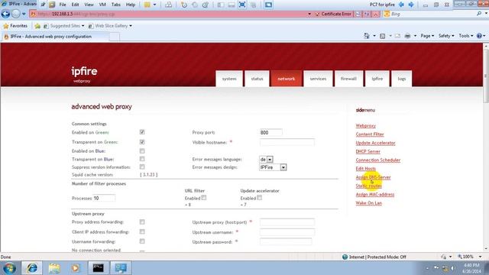Open the Update Accelerator side link
The height and width of the screenshot is (275, 489).
click(375, 143)
